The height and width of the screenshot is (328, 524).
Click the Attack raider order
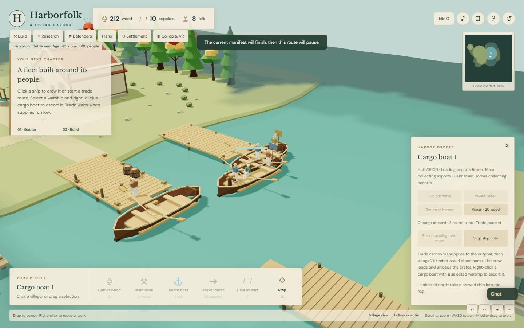[x=486, y=196]
